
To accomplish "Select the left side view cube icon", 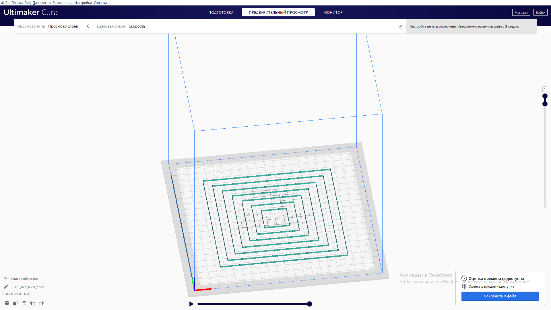I will pyautogui.click(x=33, y=303).
